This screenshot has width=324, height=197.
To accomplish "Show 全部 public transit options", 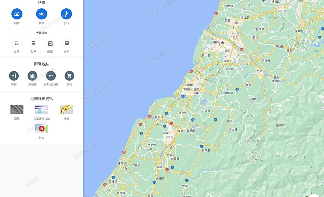I will coord(17,43).
